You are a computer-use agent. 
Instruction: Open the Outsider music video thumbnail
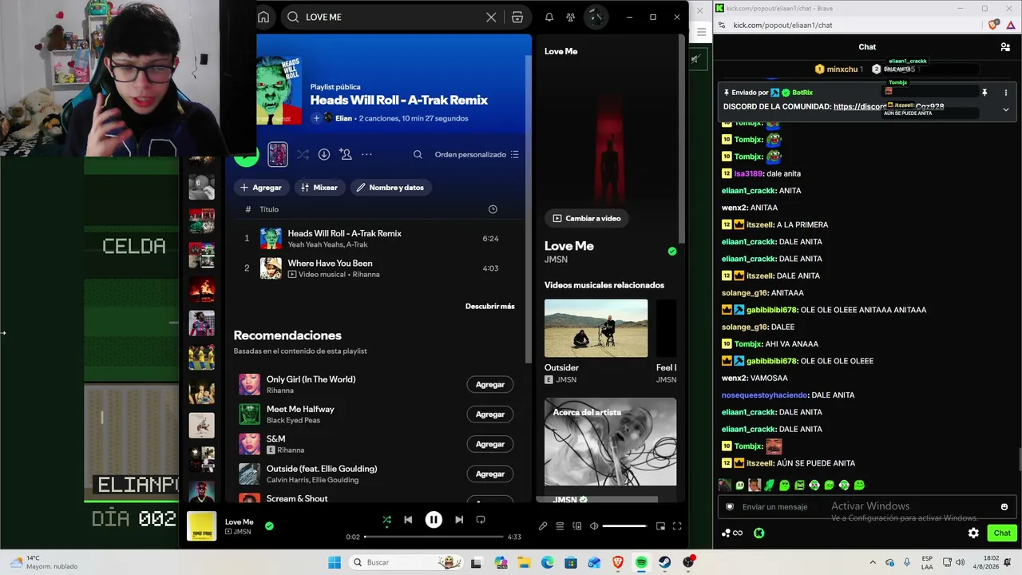(x=596, y=328)
